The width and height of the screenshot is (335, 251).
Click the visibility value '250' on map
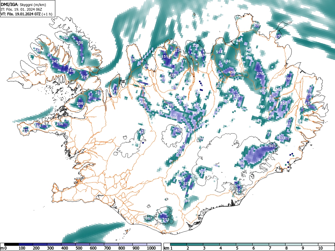80,43
